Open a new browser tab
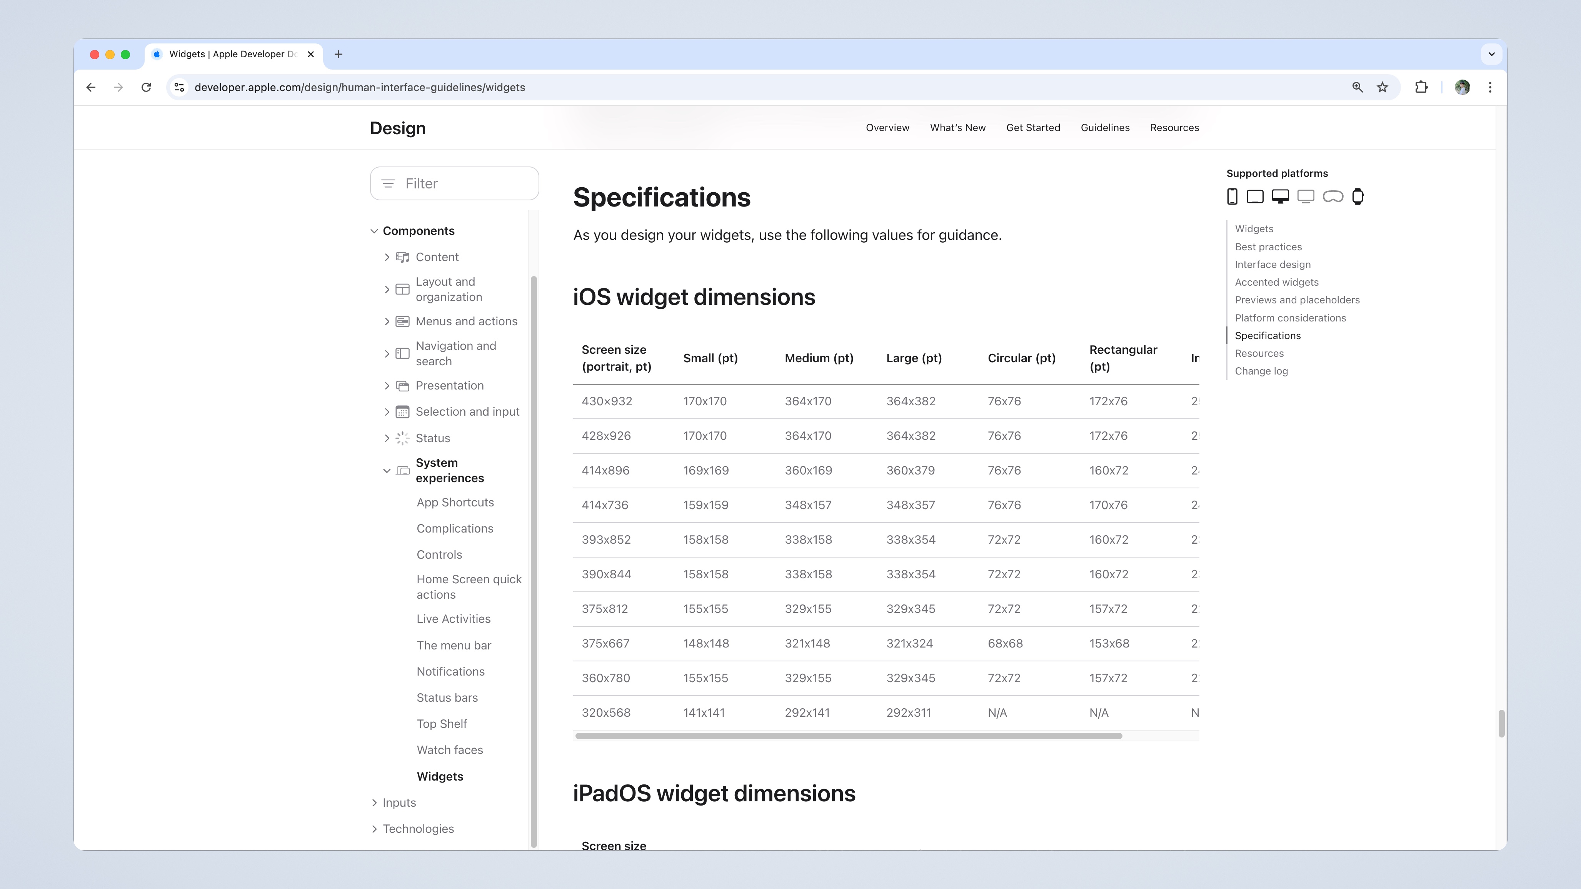 tap(338, 54)
